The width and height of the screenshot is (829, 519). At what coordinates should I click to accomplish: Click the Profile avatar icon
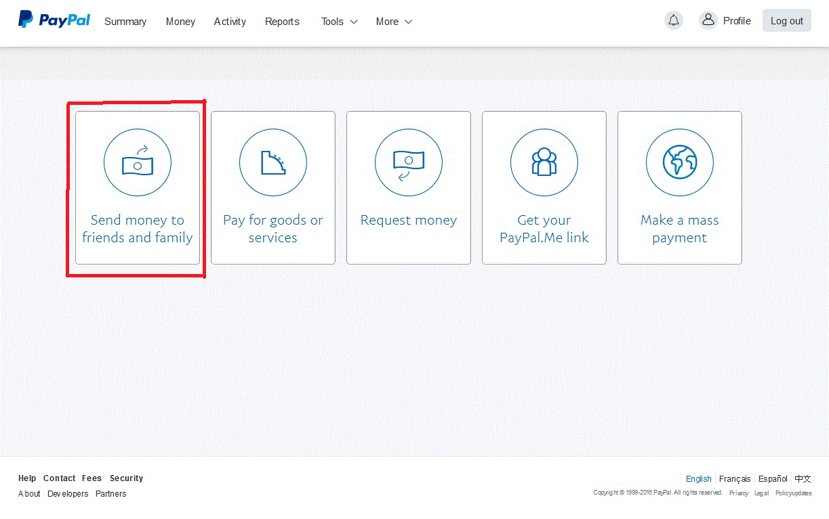(708, 20)
